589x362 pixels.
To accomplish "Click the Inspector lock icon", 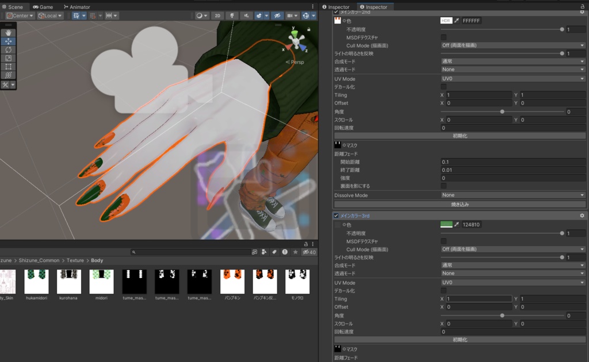I will (582, 7).
